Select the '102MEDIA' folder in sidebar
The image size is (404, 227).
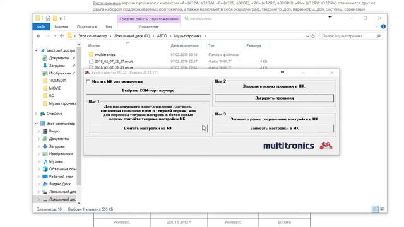pyautogui.click(x=57, y=81)
